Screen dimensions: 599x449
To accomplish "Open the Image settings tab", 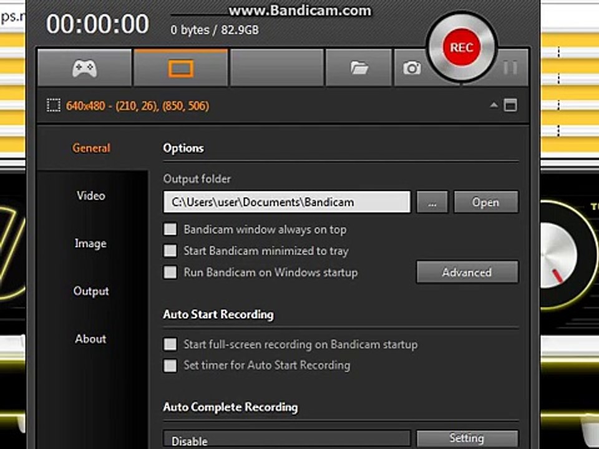I will tap(90, 243).
